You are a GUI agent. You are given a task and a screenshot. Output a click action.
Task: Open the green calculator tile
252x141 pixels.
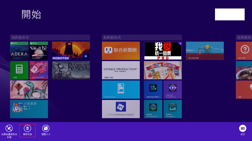pos(19,70)
